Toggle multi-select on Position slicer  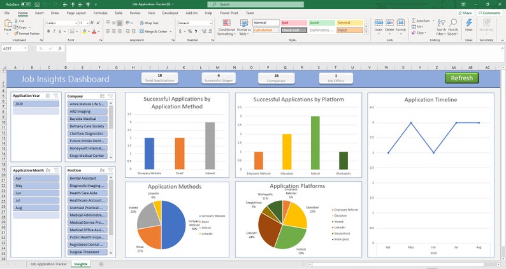[102, 170]
